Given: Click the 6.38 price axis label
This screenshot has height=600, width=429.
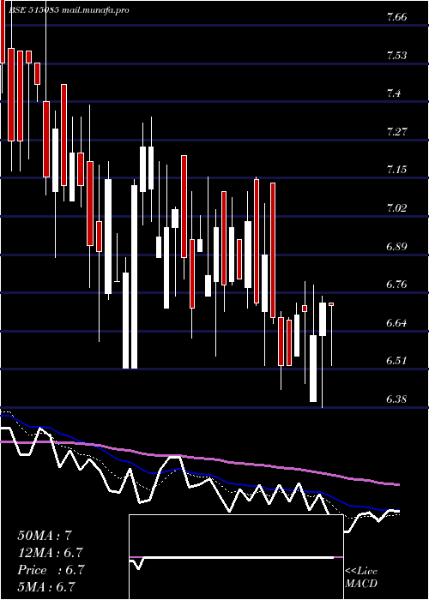Looking at the screenshot, I should (397, 399).
